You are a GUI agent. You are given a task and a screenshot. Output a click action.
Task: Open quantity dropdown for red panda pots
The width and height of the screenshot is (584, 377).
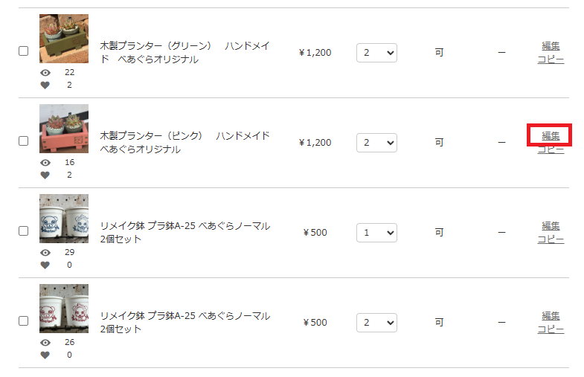click(x=376, y=323)
